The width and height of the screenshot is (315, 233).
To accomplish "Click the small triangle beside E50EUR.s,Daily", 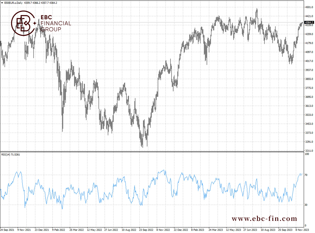I will click(2, 3).
